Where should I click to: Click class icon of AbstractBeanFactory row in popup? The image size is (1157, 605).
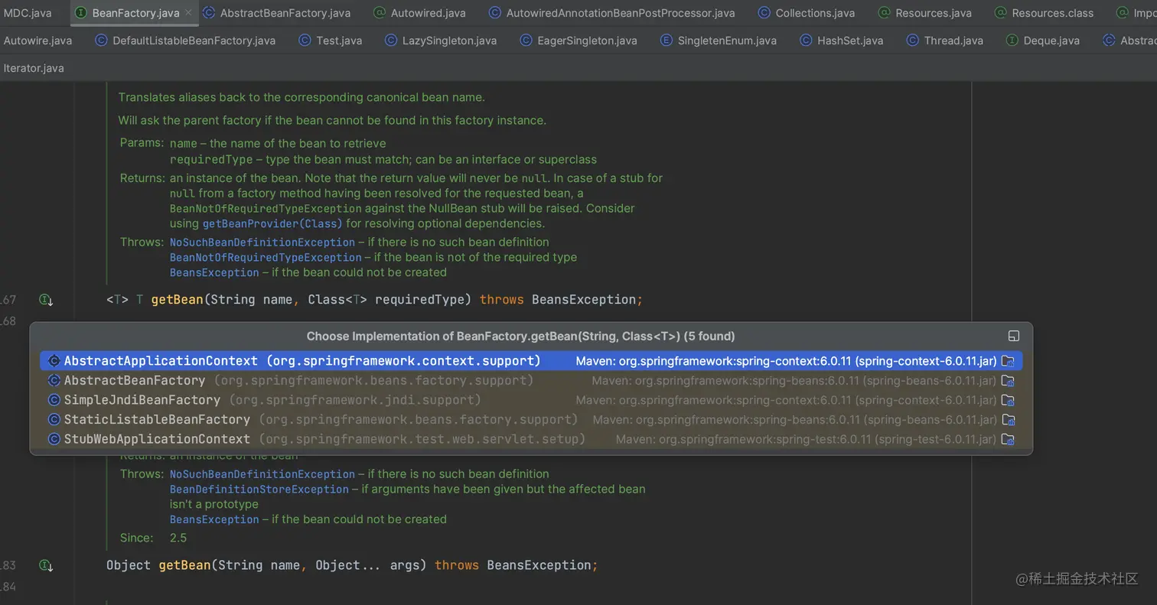pos(54,380)
